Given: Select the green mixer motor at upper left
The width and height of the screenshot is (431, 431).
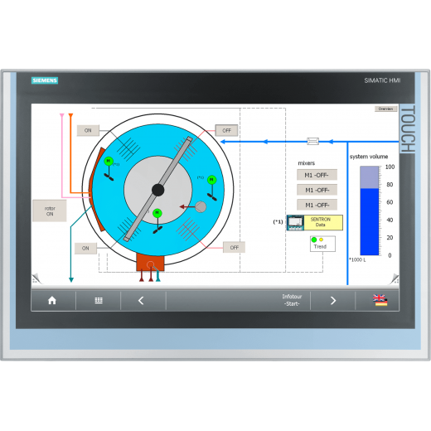Looking at the screenshot, I should 109,161.
